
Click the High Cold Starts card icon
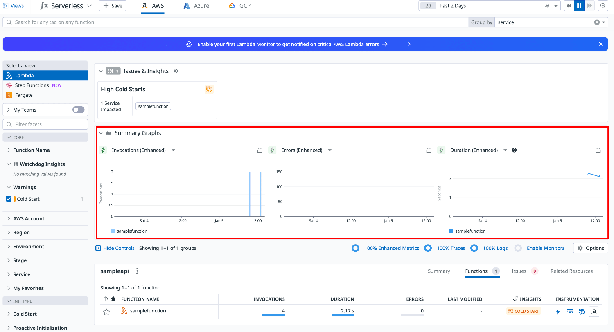[x=210, y=89]
